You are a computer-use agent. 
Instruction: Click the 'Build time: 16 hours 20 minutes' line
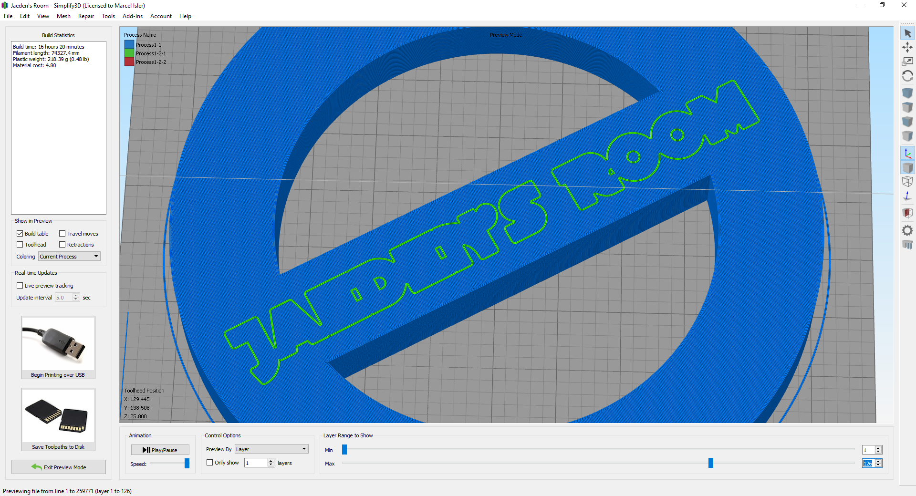tap(49, 47)
